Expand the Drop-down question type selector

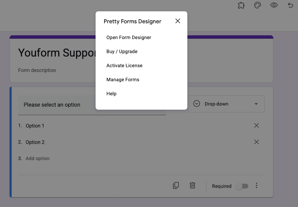coord(226,104)
